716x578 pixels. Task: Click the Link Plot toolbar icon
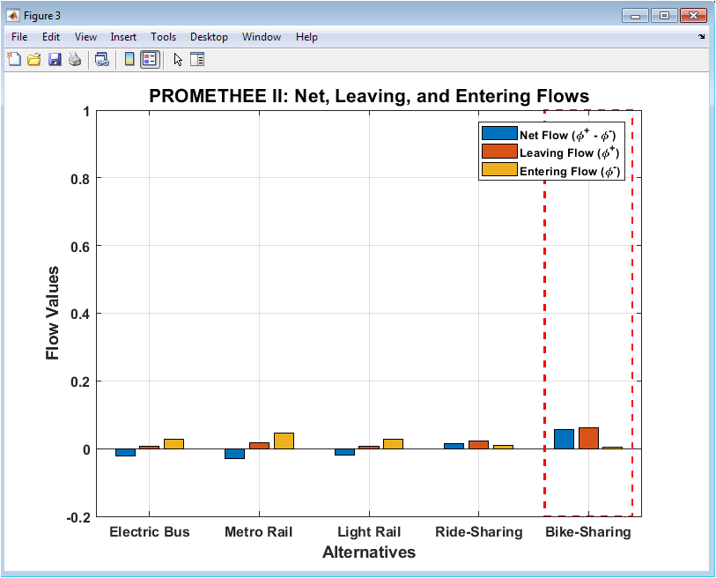click(x=102, y=59)
